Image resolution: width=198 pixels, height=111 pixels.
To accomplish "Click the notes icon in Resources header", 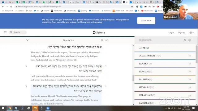I will (185, 40).
